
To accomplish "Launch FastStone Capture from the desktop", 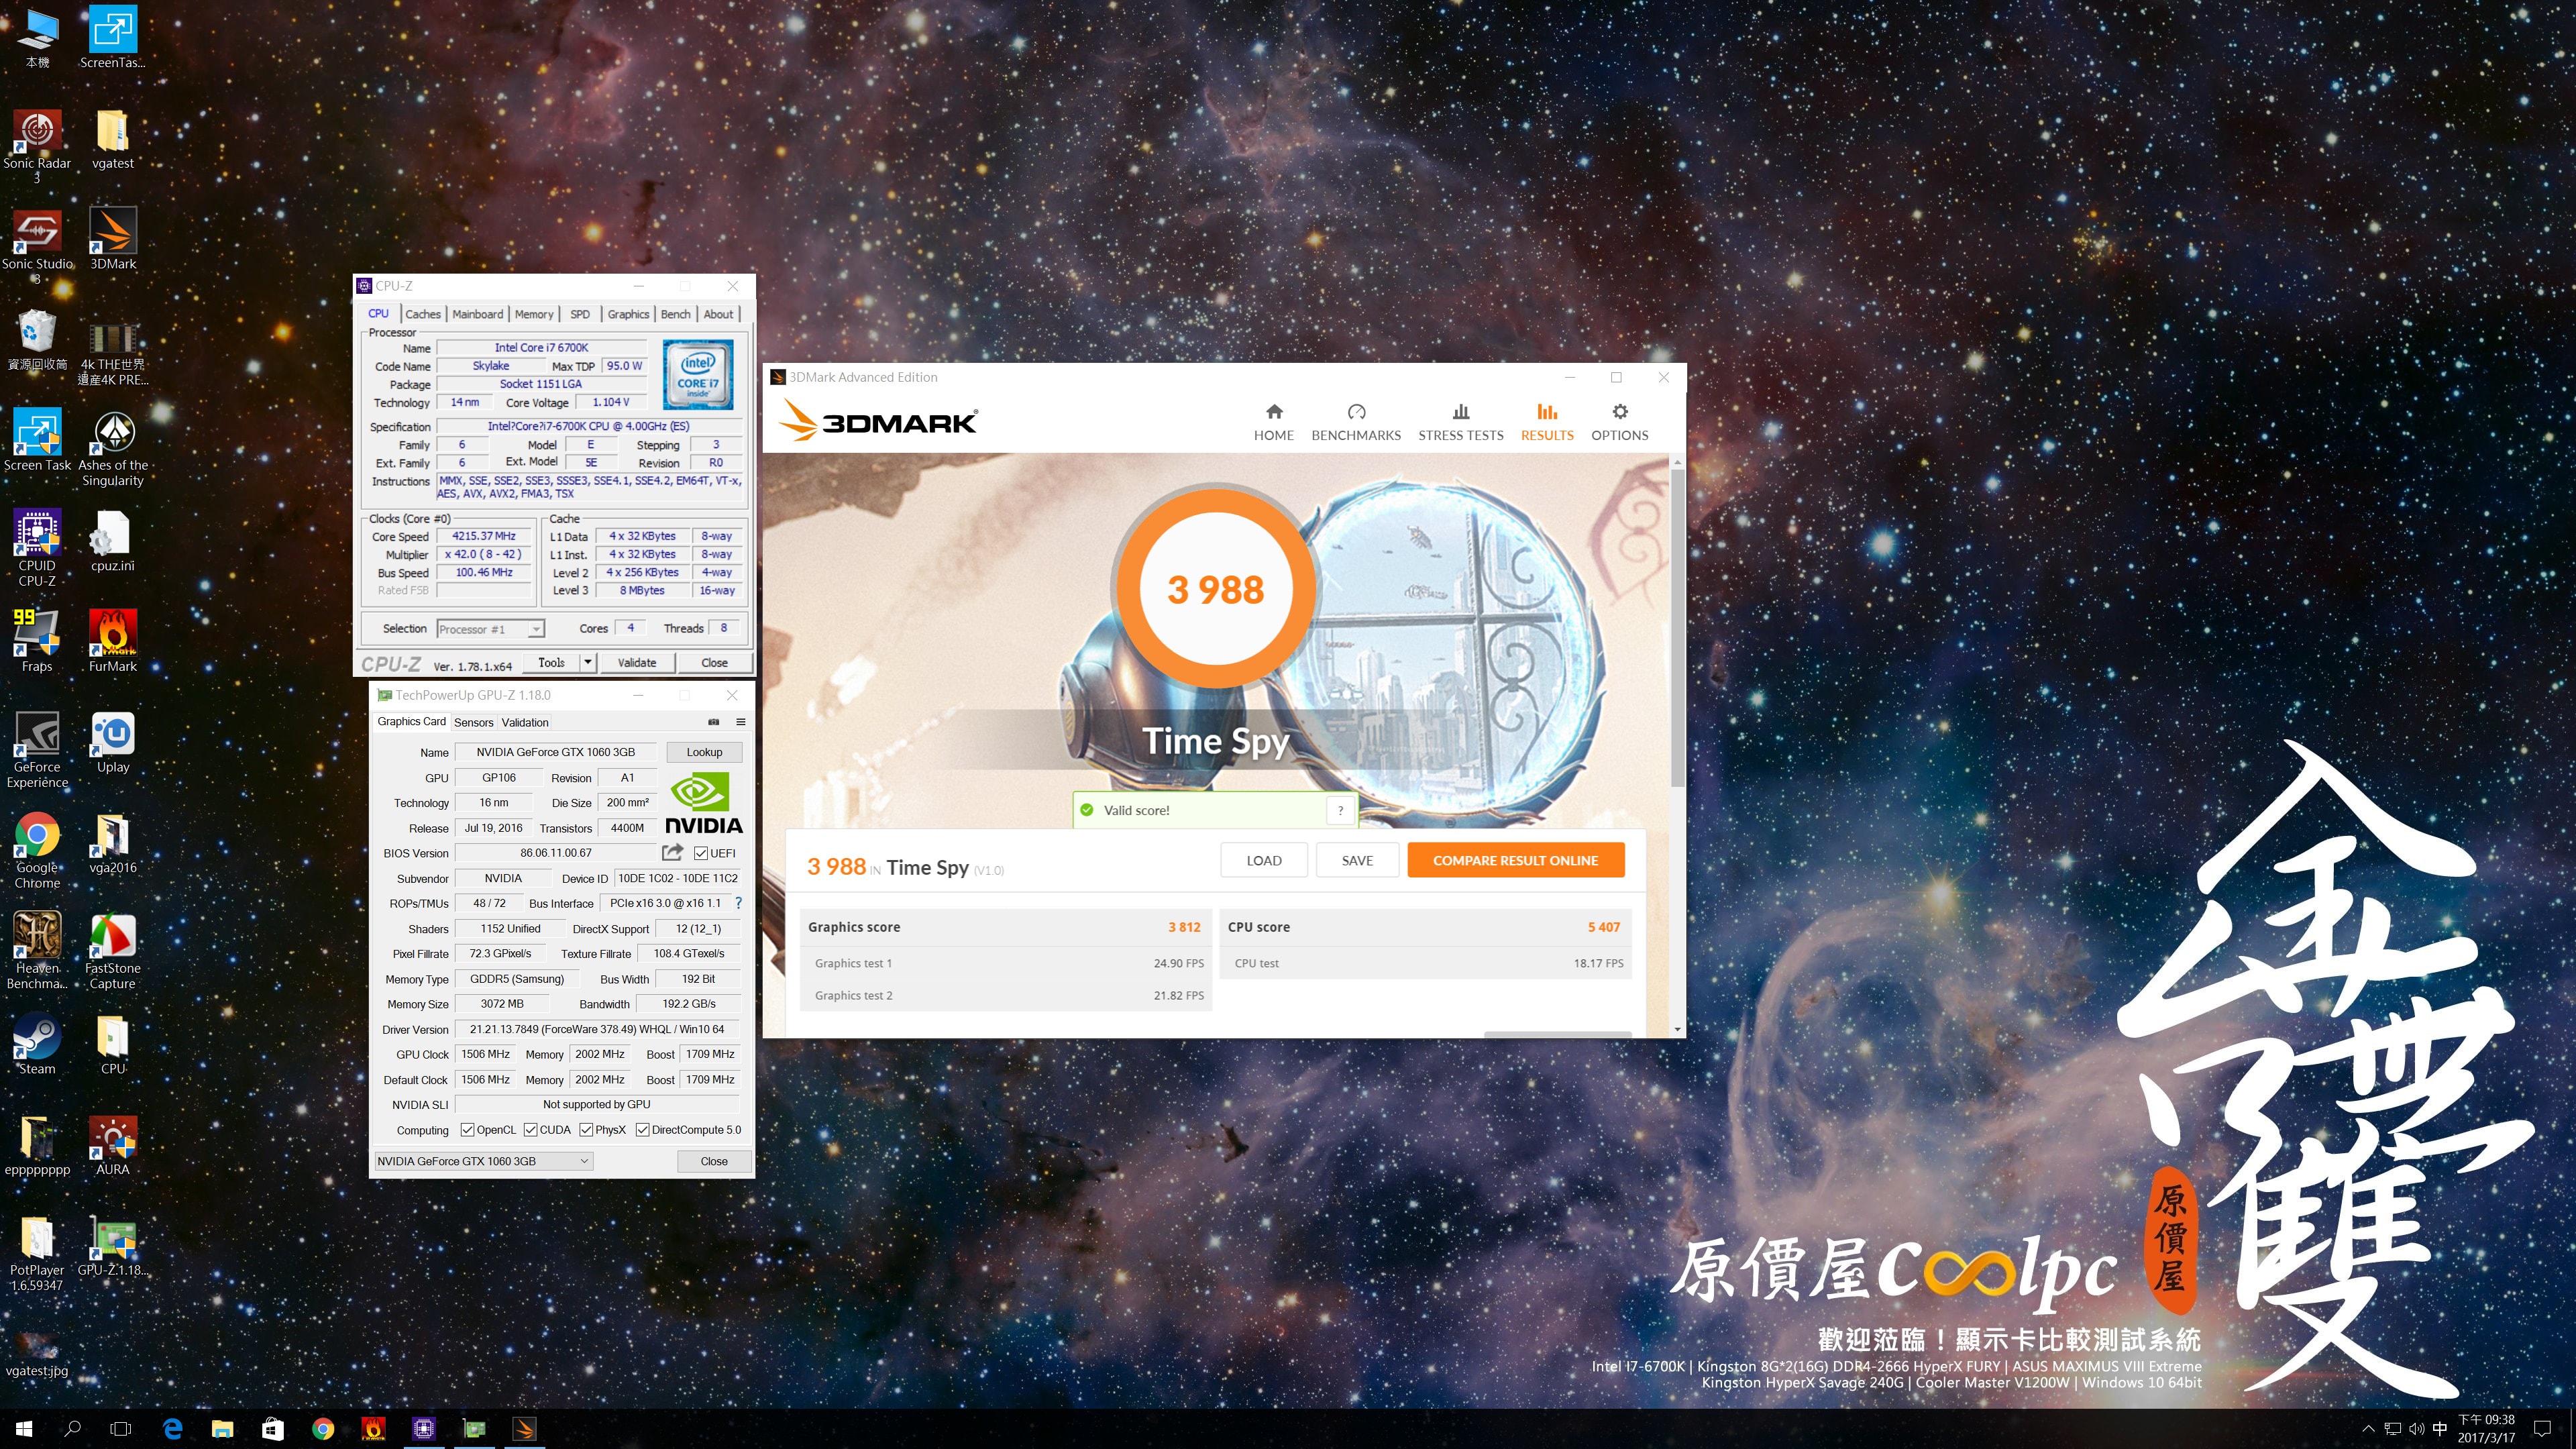I will pos(113,951).
